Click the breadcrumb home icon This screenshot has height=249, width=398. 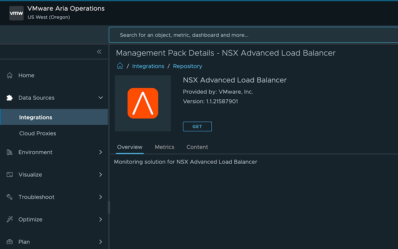120,66
